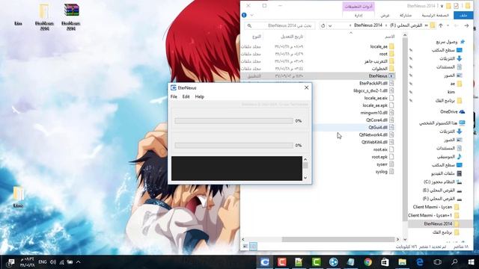This screenshot has height=269, width=479.
Task: Click the Explorer search box
Action: 281,26
